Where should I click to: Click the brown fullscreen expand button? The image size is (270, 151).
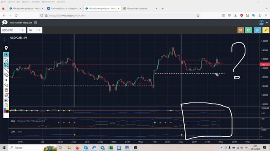pos(240,30)
